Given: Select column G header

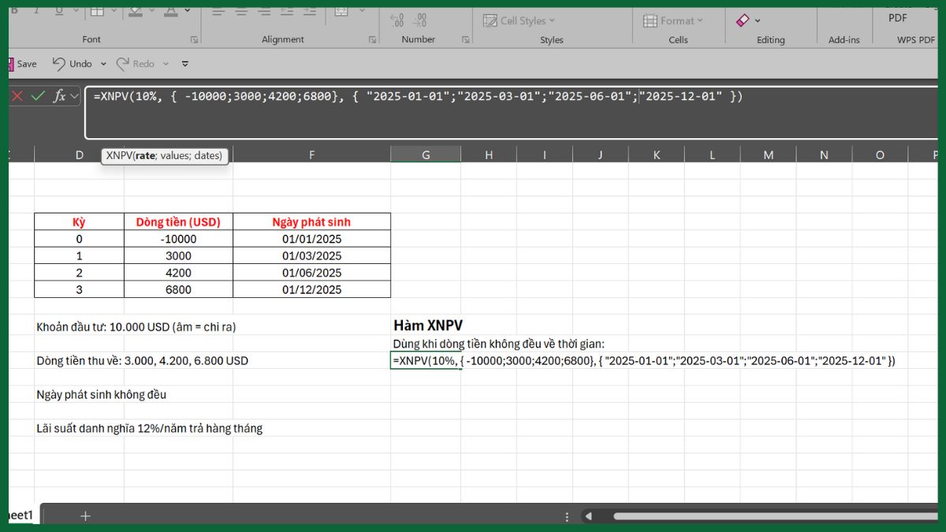Looking at the screenshot, I should [x=426, y=154].
